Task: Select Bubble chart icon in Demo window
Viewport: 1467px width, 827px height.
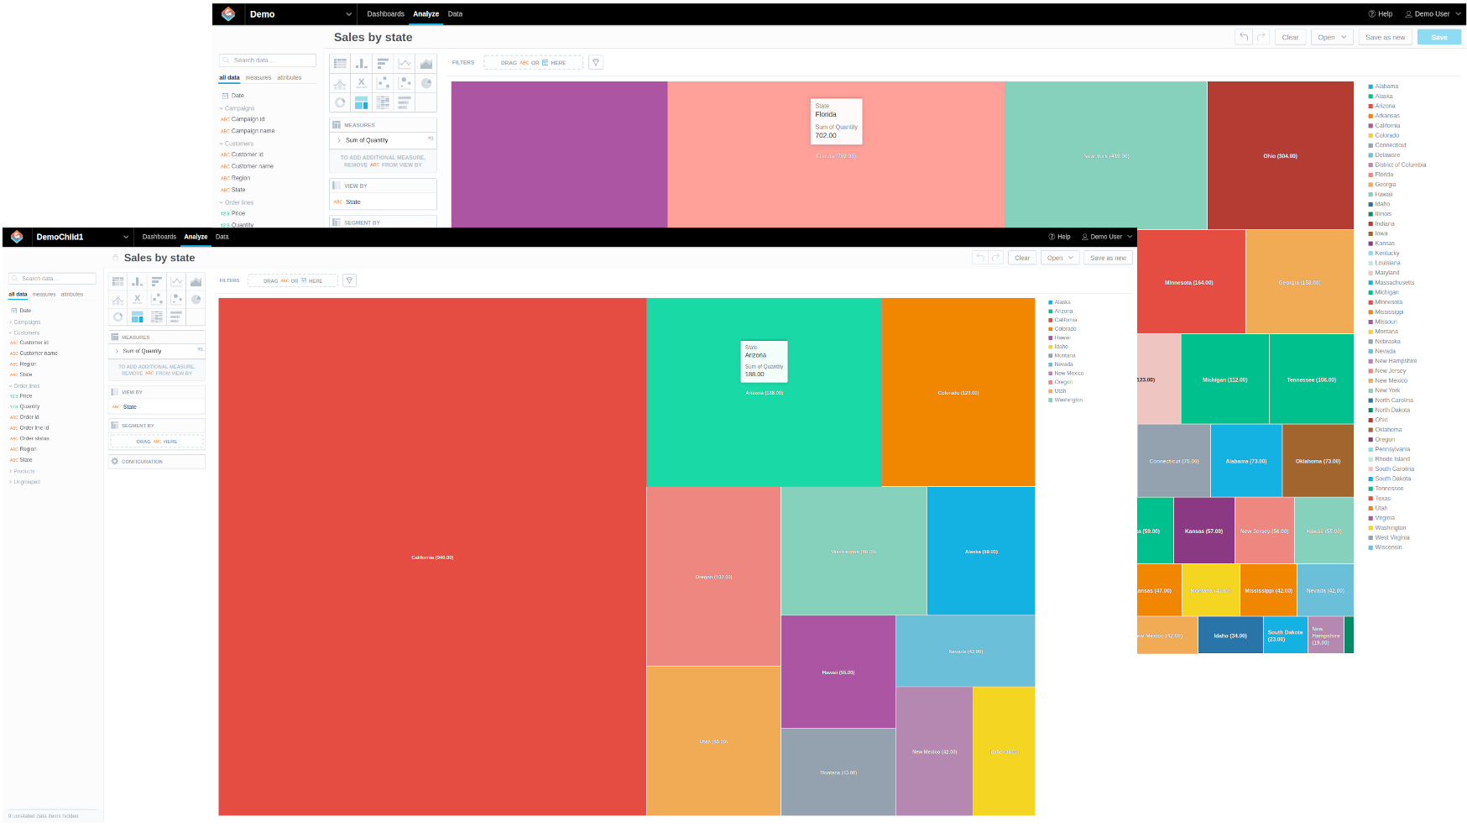Action: [x=405, y=83]
